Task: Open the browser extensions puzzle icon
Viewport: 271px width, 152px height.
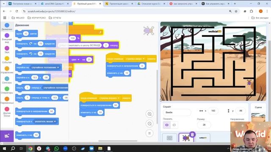Action: [251, 11]
